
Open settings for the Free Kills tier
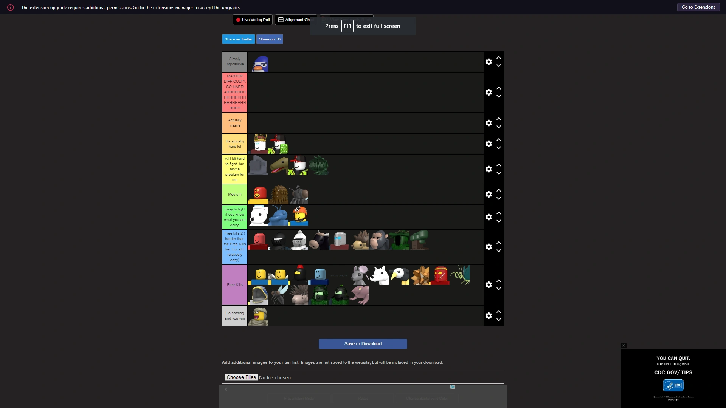pyautogui.click(x=489, y=284)
